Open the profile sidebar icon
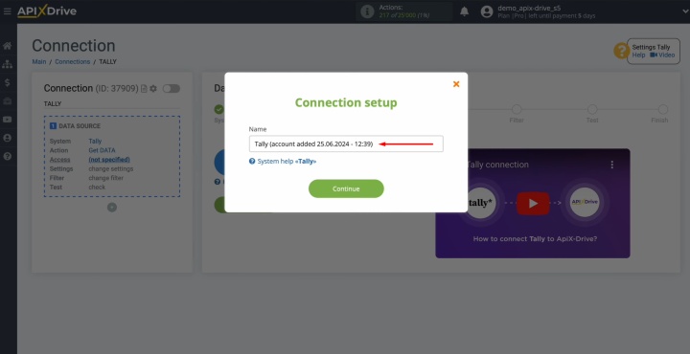 (x=7, y=138)
